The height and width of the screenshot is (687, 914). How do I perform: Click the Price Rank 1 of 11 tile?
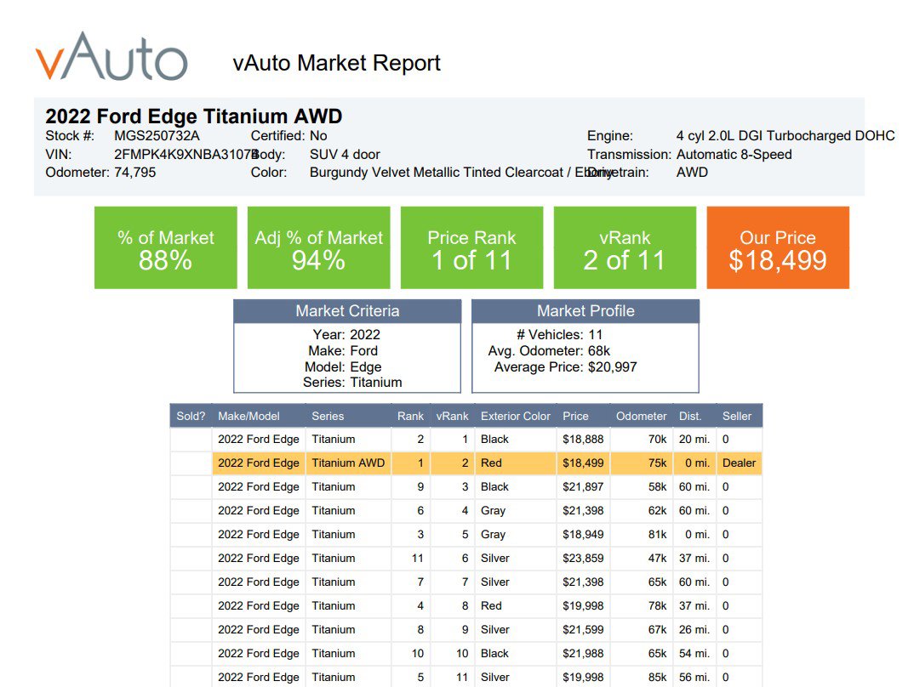471,248
